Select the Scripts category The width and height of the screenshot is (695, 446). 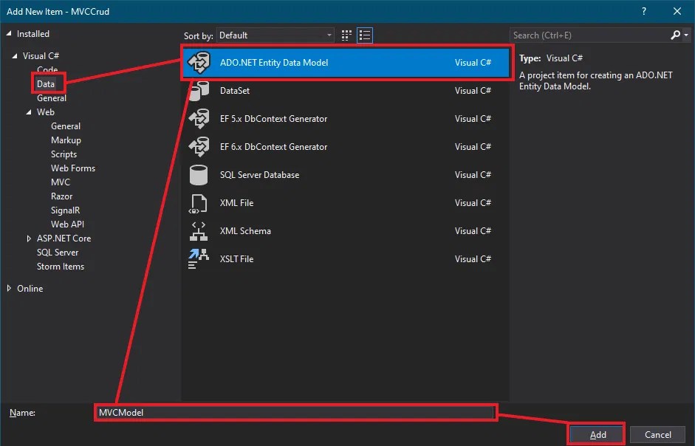coord(64,154)
